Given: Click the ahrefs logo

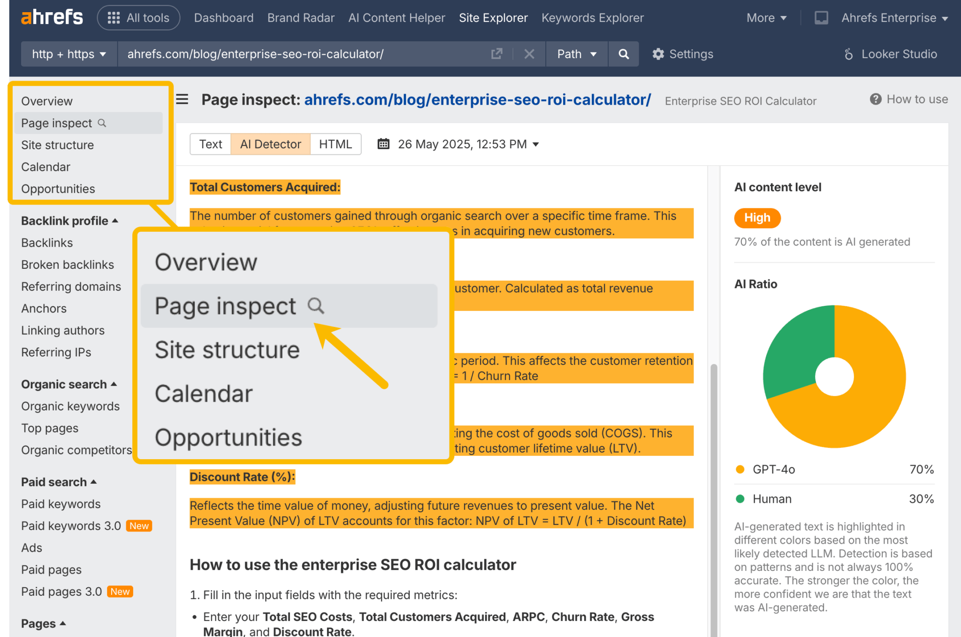Looking at the screenshot, I should [52, 17].
